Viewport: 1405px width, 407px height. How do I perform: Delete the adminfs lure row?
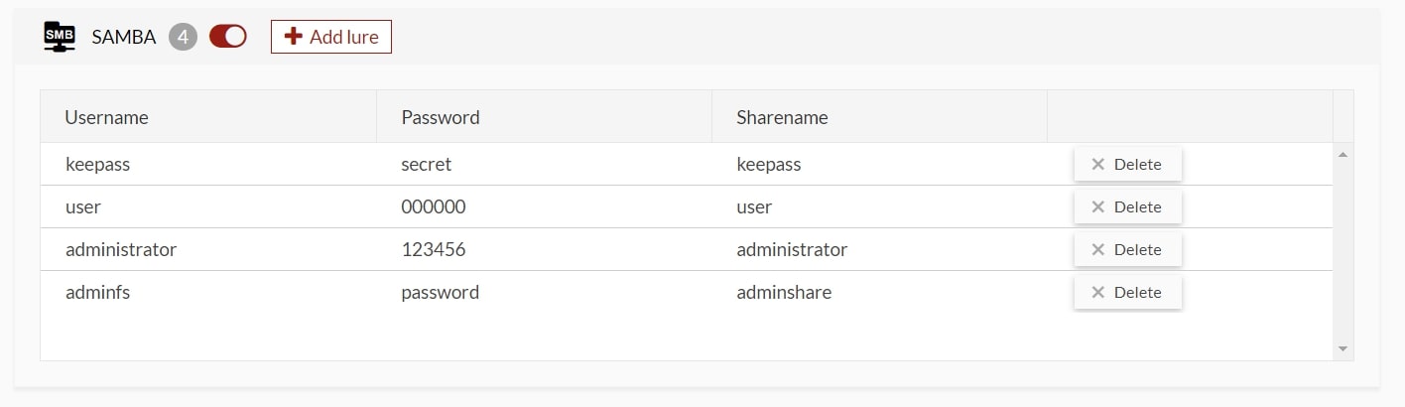click(x=1127, y=293)
